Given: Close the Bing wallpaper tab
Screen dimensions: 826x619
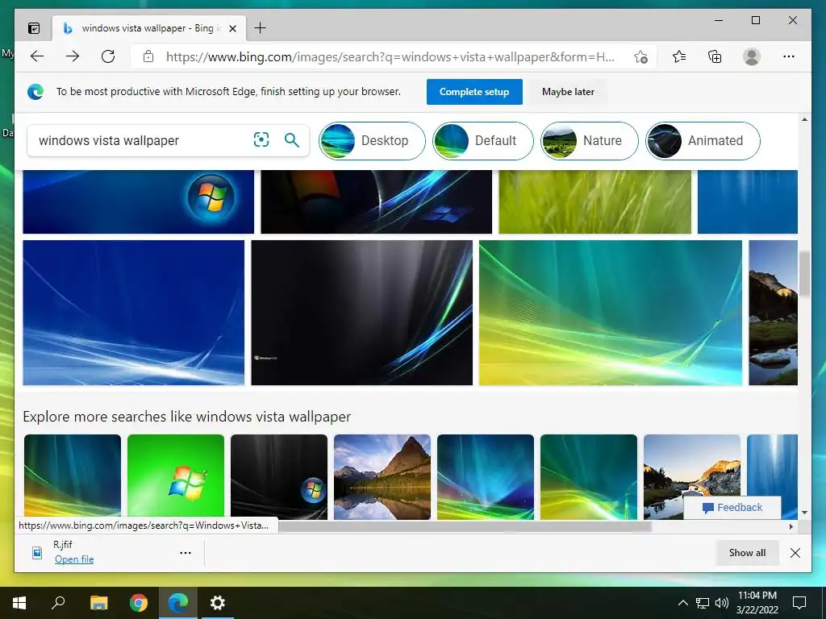Looking at the screenshot, I should point(233,28).
